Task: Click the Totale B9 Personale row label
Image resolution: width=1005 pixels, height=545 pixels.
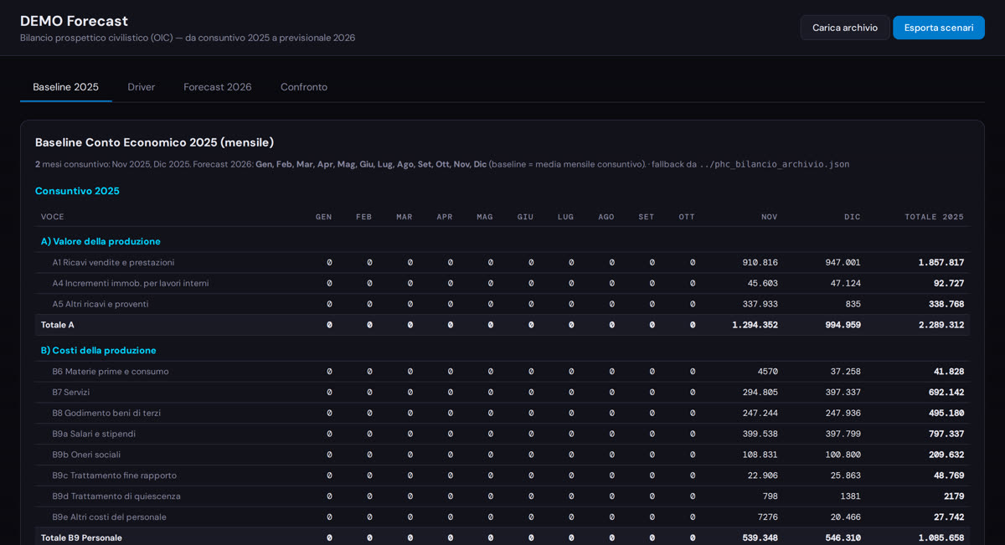Action: coord(81,537)
